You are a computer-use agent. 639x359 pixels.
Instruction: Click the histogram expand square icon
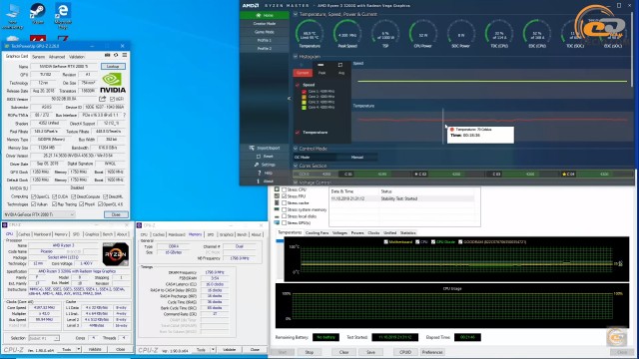coord(340,65)
